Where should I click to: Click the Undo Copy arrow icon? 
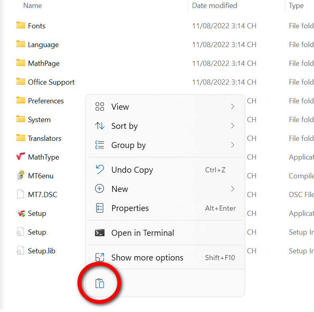tap(100, 170)
